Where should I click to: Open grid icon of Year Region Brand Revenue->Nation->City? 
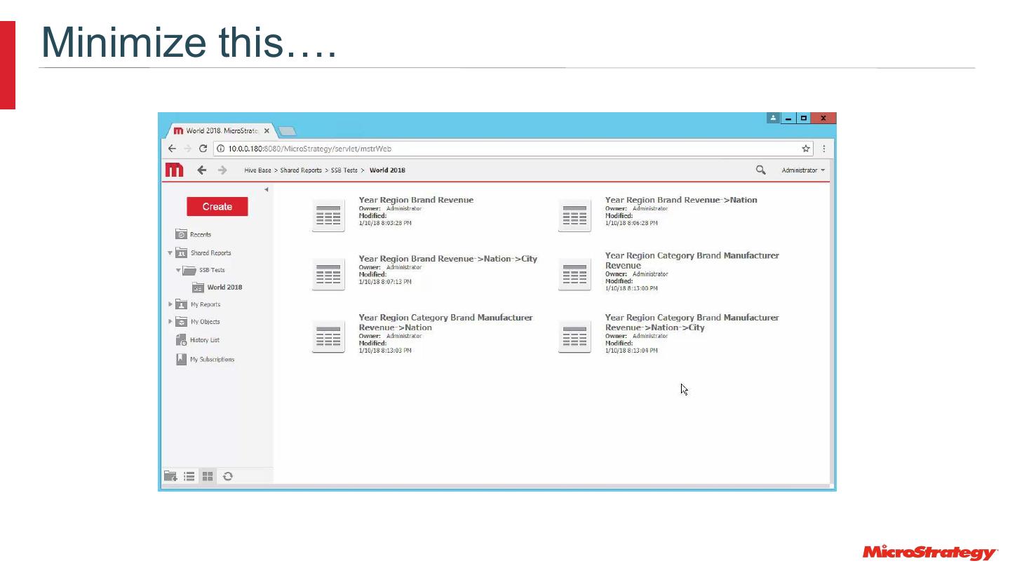pyautogui.click(x=328, y=274)
